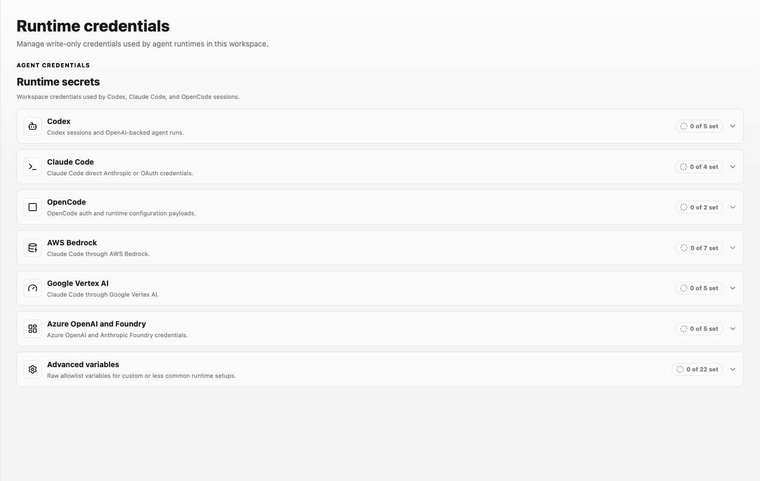Click the Claude Code terminal prompt icon
760x481 pixels.
pos(33,167)
